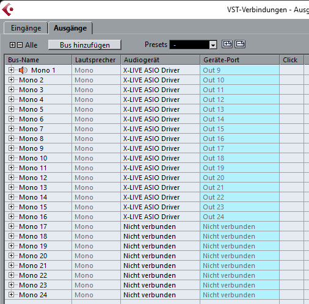Select the Ausgänge tab
This screenshot has width=309, height=304.
(x=70, y=28)
